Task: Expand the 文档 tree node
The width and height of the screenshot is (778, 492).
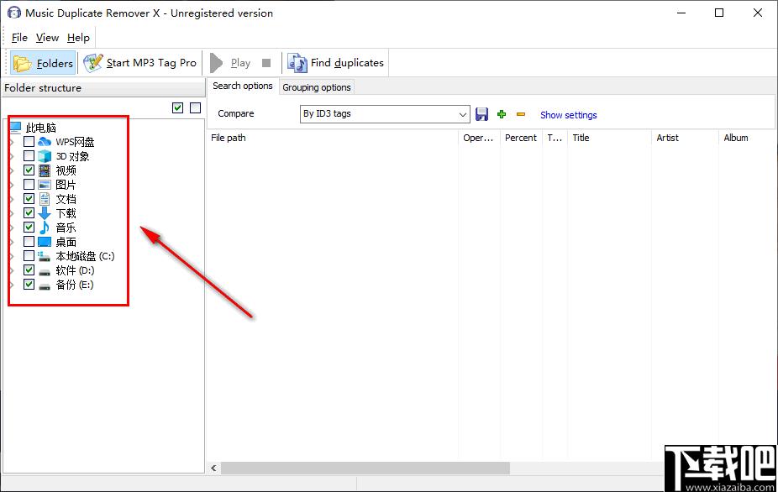Action: point(12,199)
